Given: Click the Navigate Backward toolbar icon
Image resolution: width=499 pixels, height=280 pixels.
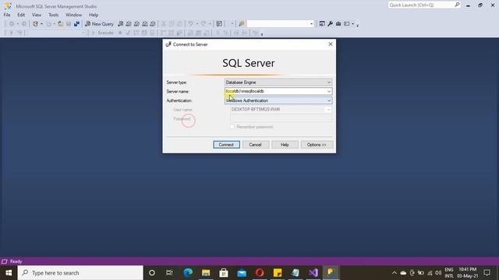Looking at the screenshot, I should point(12,24).
